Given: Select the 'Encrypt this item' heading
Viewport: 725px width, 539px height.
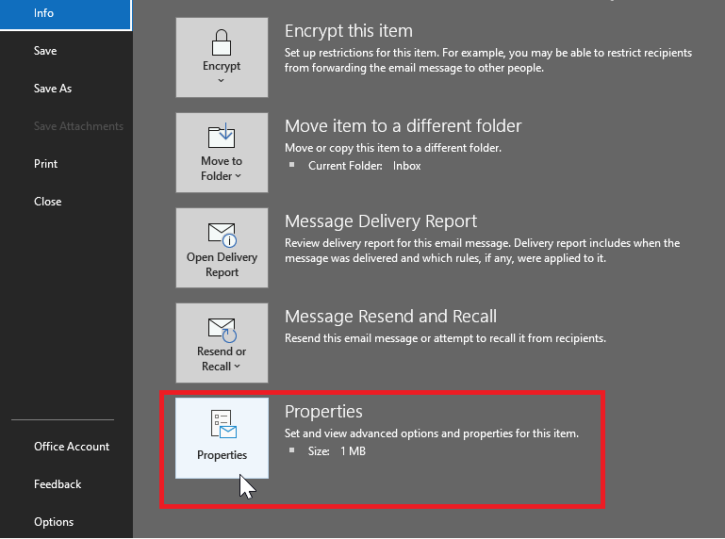Looking at the screenshot, I should (x=349, y=31).
